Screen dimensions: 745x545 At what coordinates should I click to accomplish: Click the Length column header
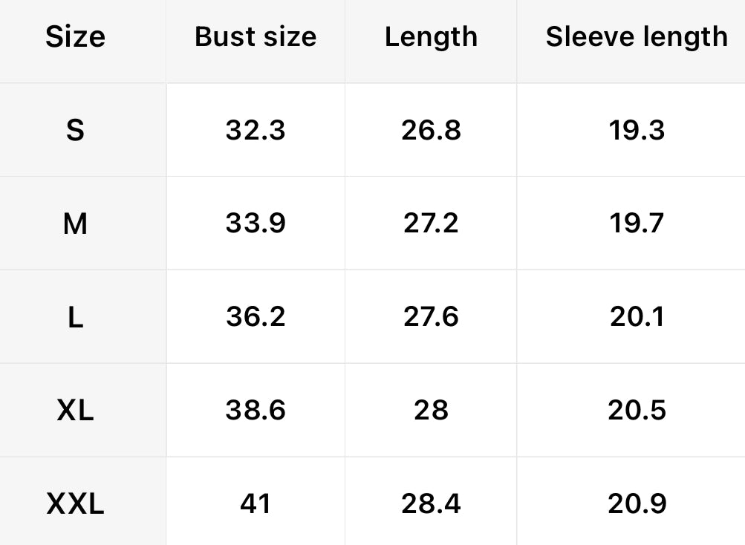coord(431,37)
